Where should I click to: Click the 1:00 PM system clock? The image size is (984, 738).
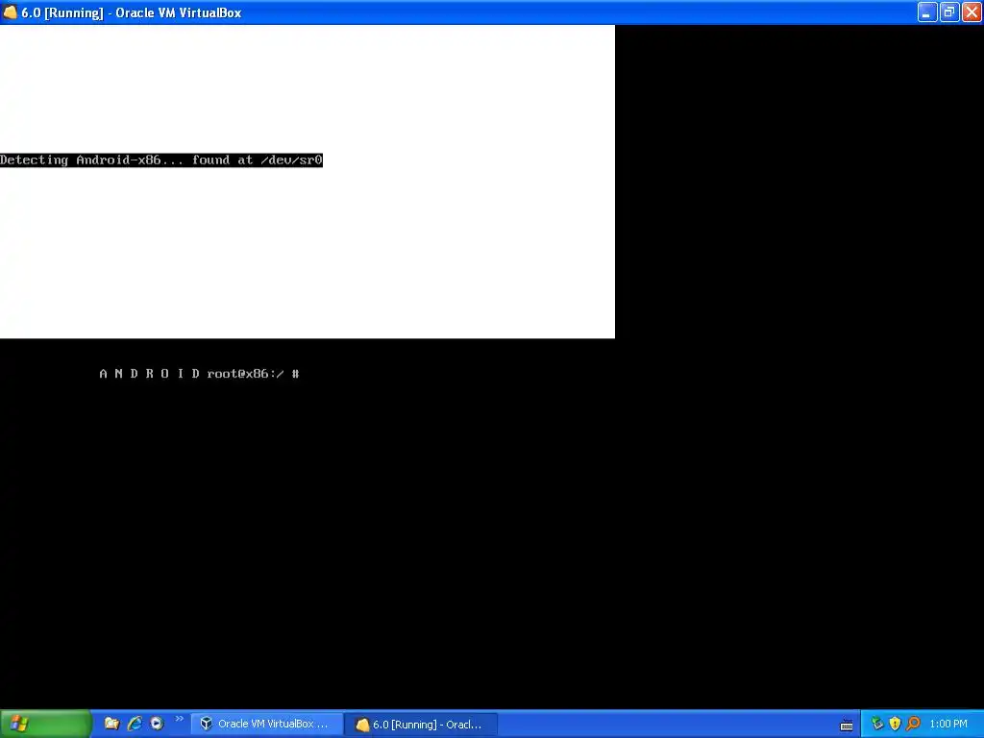tap(948, 724)
